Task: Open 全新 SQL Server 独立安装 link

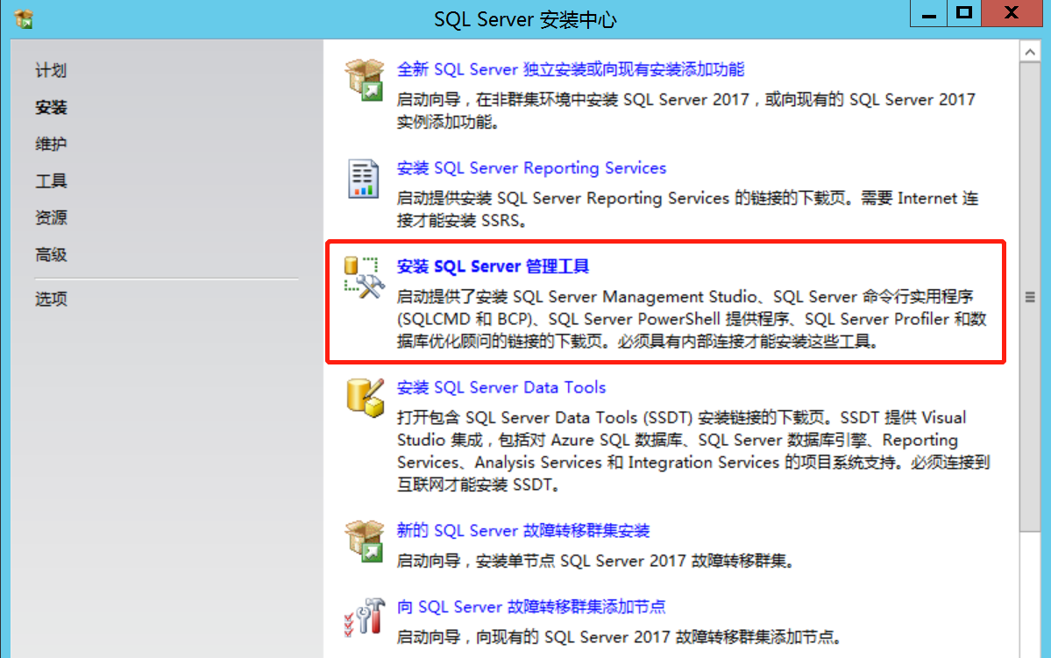Action: (x=571, y=70)
